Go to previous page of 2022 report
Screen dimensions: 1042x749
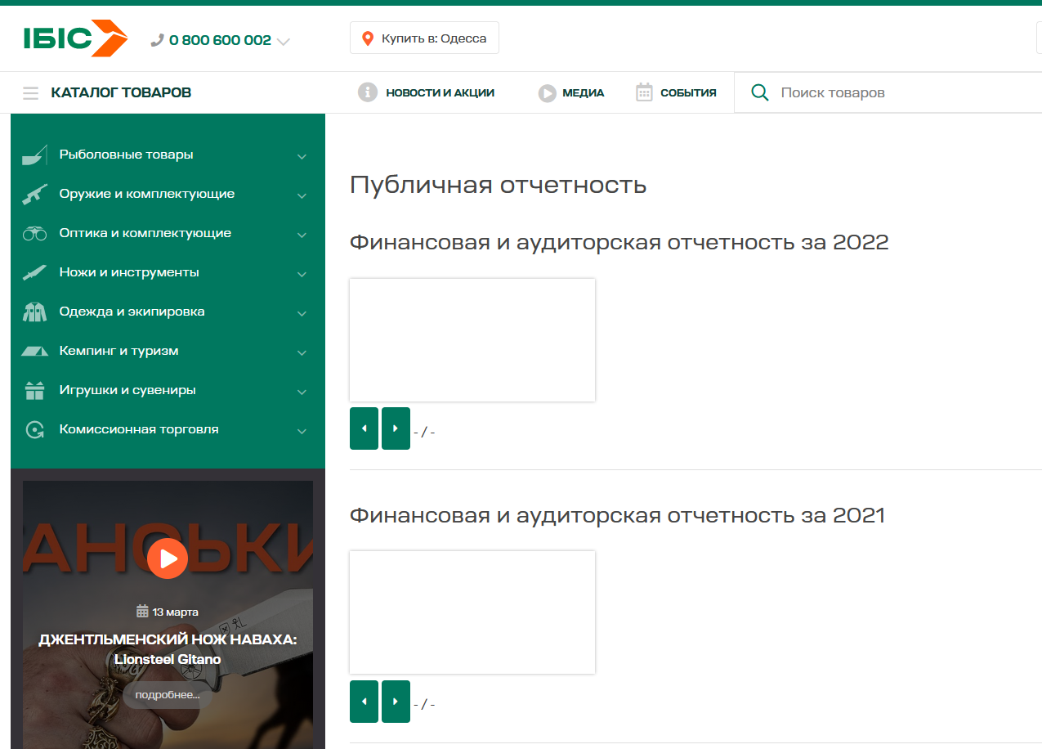[364, 428]
